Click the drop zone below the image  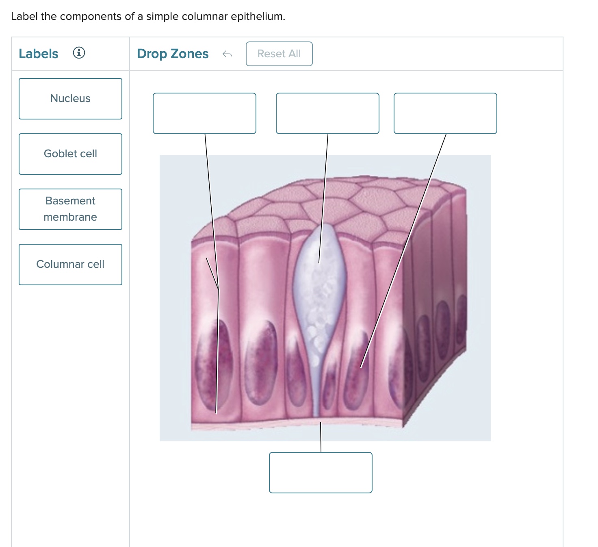click(x=321, y=473)
